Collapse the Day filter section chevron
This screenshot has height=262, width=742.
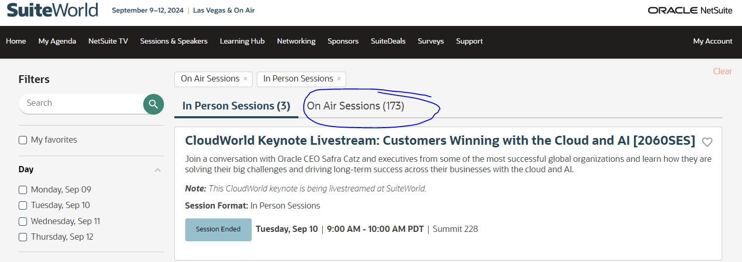pyautogui.click(x=158, y=170)
